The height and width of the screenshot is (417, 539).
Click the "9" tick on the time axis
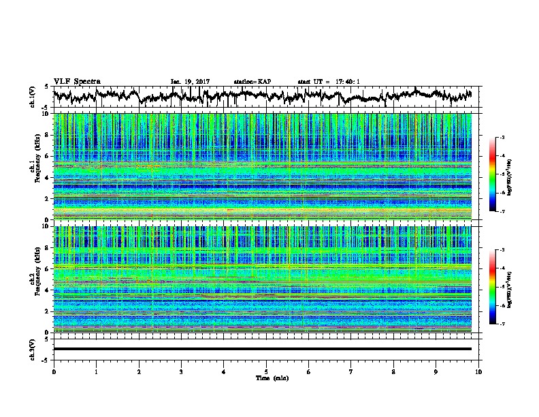click(436, 372)
